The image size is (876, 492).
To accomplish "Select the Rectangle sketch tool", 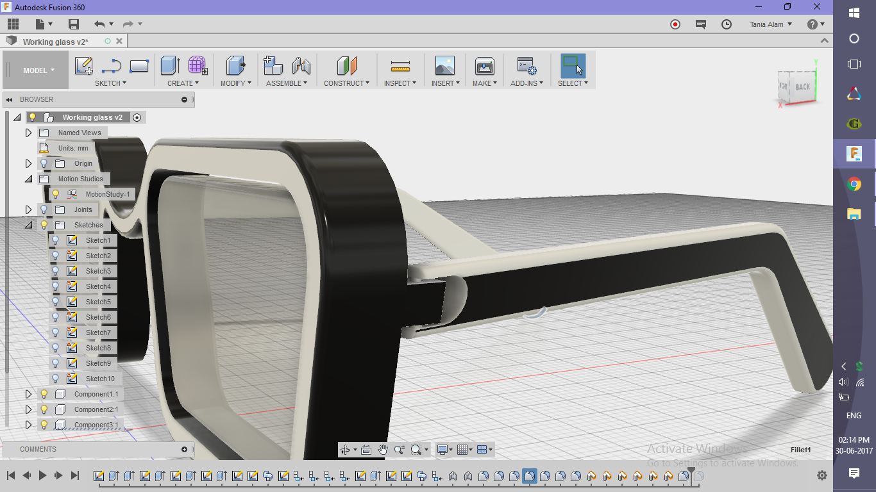I will click(x=139, y=66).
